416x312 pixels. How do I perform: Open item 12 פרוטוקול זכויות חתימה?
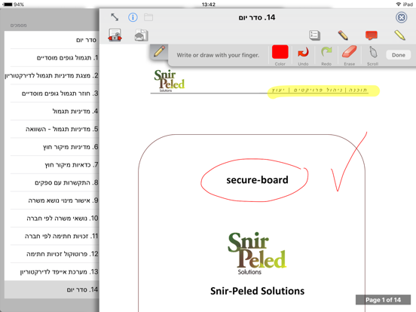(x=52, y=254)
